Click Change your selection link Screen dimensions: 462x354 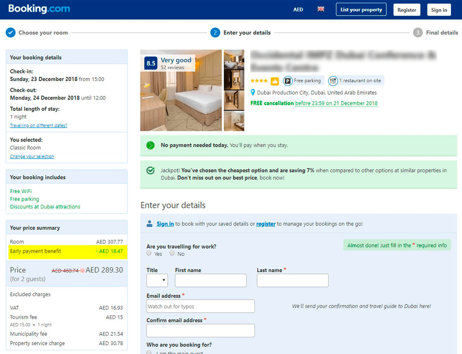pyautogui.click(x=32, y=157)
